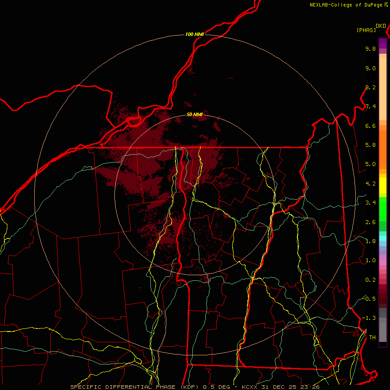The width and height of the screenshot is (390, 390).
Task: Pick the purple swatch atop the color bar
Action: [383, 43]
